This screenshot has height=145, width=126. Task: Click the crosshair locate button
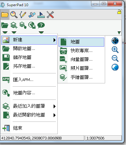pyautogui.click(x=115, y=41)
